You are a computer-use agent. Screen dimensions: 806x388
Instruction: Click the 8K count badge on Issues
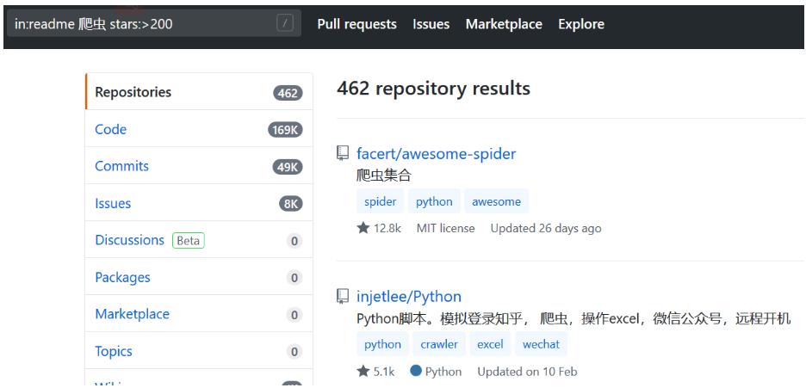[x=291, y=204]
